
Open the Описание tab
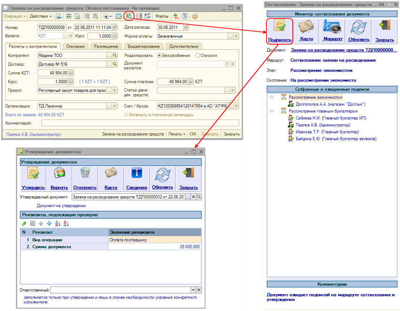point(75,46)
